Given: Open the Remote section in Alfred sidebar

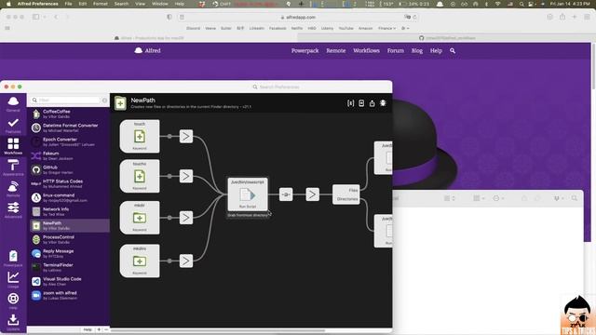Looking at the screenshot, I should coord(13,189).
